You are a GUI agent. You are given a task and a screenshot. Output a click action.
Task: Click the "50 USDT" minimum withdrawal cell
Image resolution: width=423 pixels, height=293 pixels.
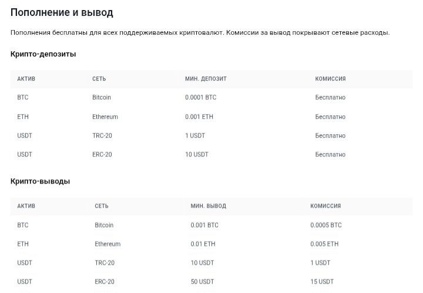pos(202,282)
